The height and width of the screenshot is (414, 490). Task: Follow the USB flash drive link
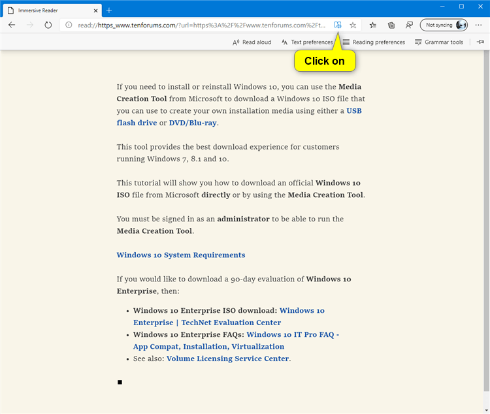(x=239, y=117)
